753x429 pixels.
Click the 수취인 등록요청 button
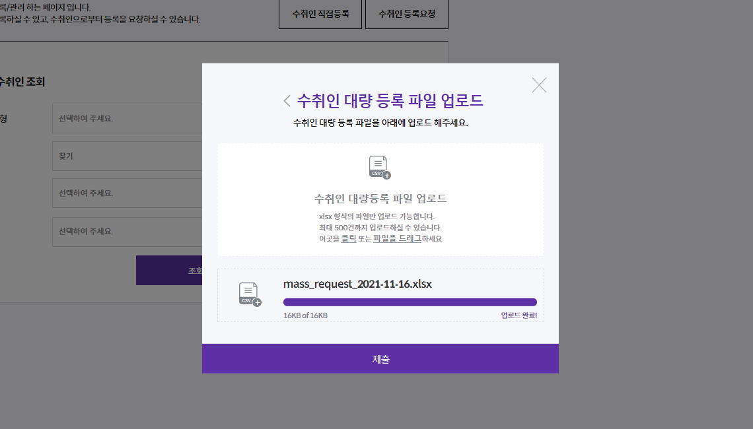pyautogui.click(x=407, y=15)
